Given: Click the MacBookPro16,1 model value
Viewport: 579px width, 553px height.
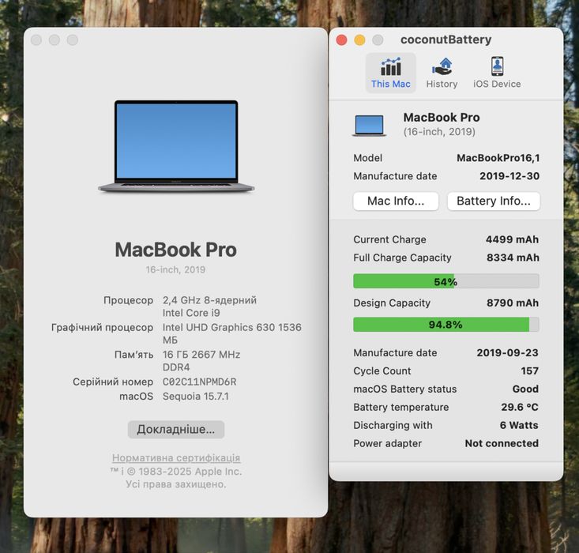Looking at the screenshot, I should click(x=498, y=158).
